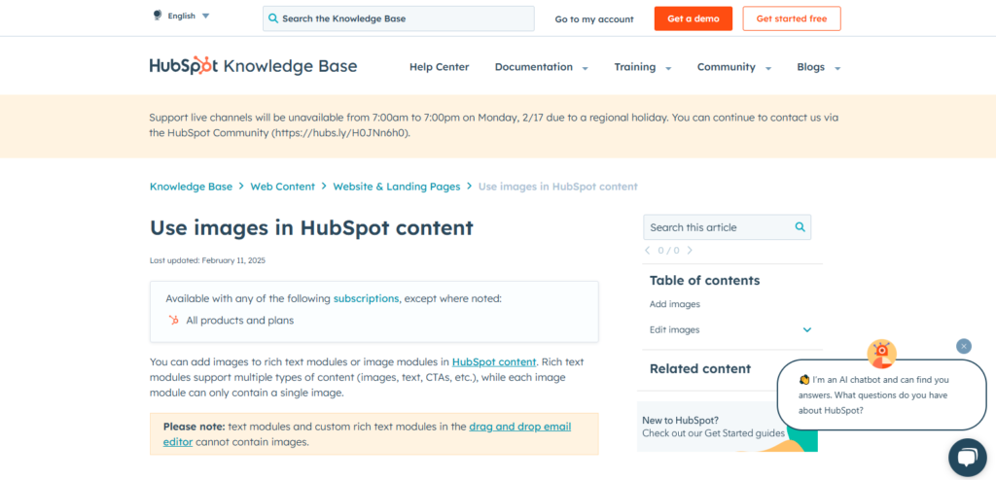Open the English language dropdown arrow
Screen dimensions: 996x480
[205, 16]
